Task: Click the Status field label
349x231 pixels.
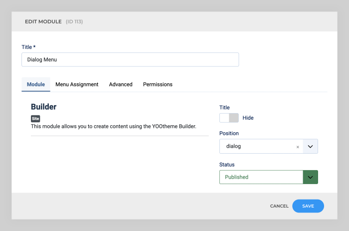Action: pos(227,165)
